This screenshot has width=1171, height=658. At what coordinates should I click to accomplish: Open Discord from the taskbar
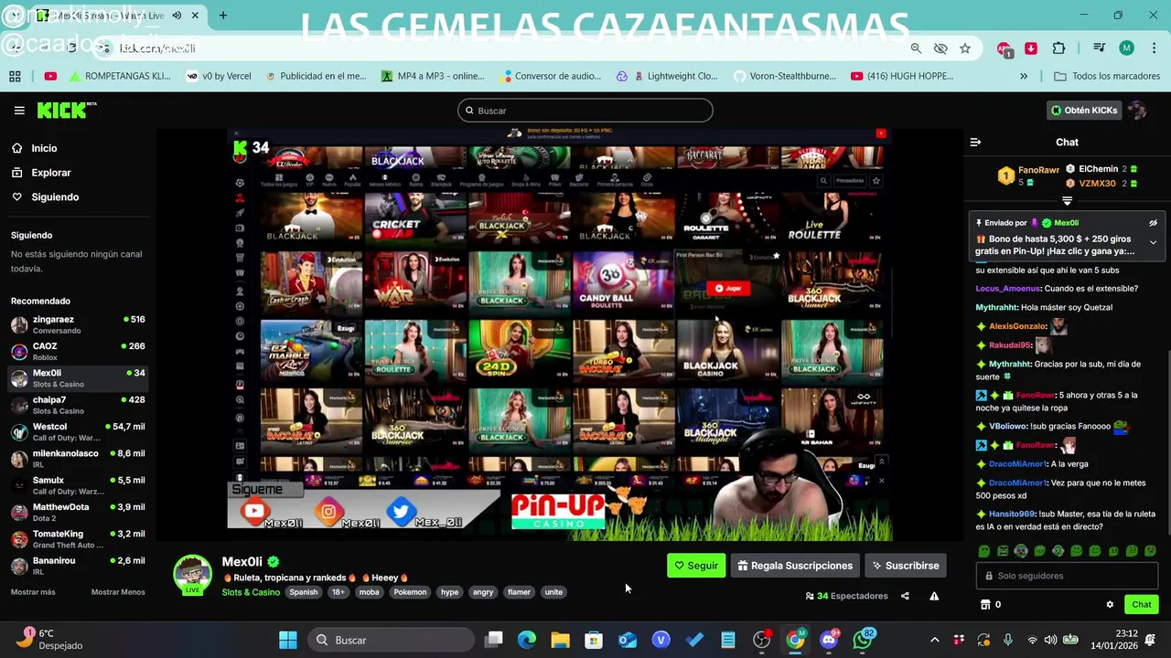pos(829,640)
